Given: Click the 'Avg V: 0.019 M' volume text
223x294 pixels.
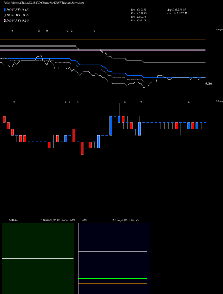Looking at the screenshot, I should coord(177,10).
